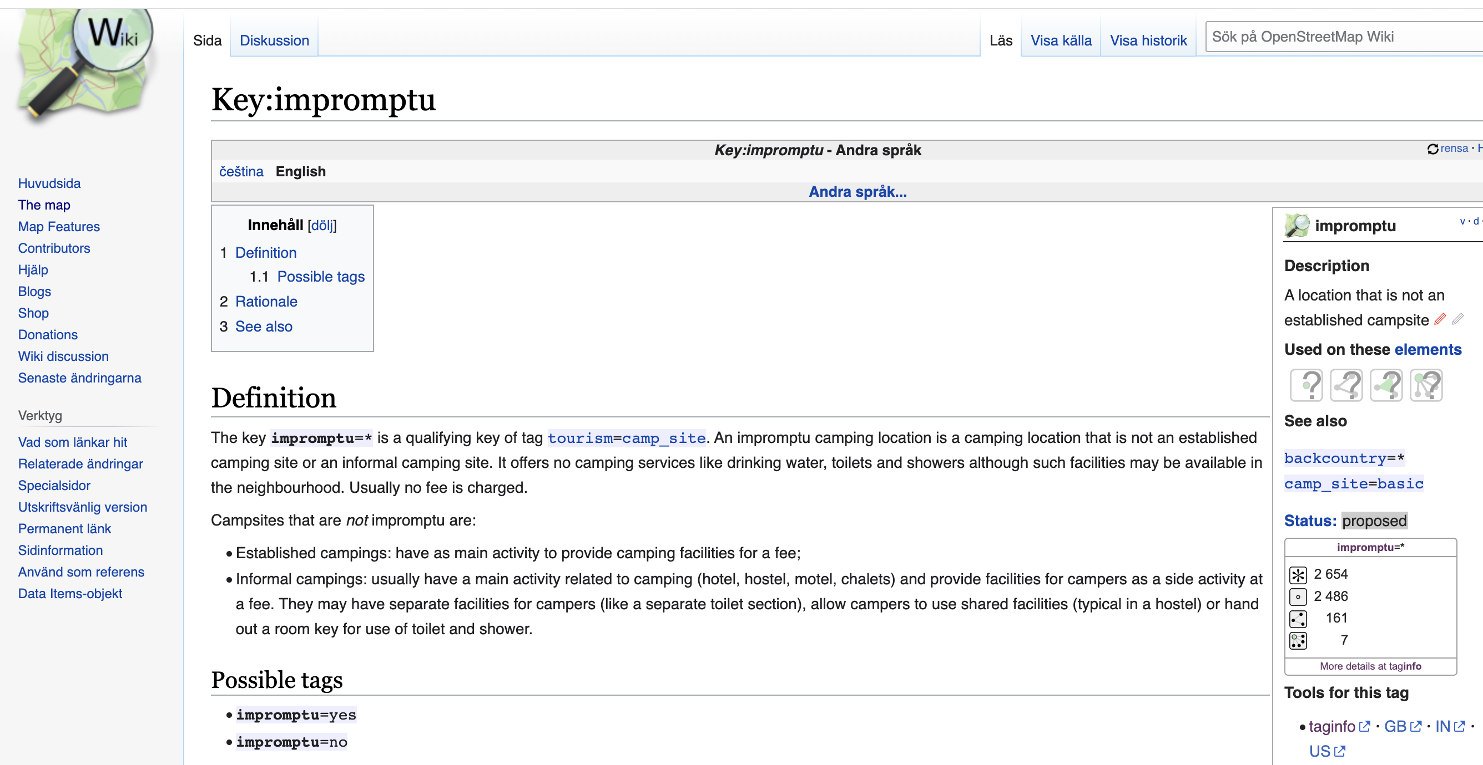Open the Visa källa tab
Screen dimensions: 1483x765
pyautogui.click(x=1061, y=40)
